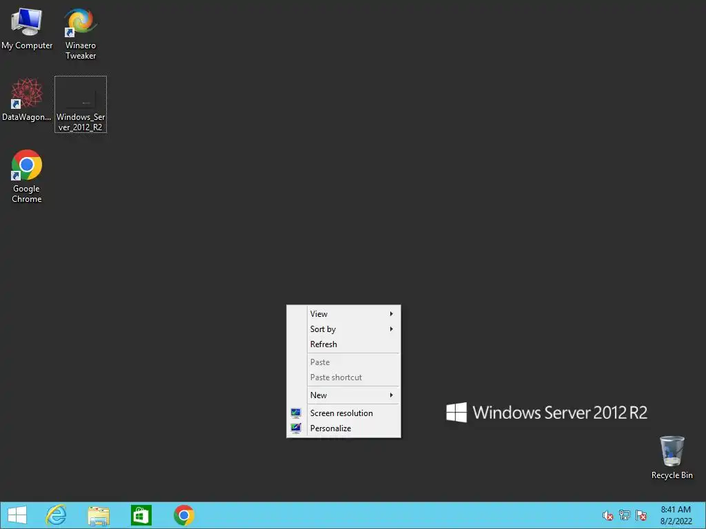The image size is (706, 529).
Task: Open the New submenu
Action: tap(343, 395)
